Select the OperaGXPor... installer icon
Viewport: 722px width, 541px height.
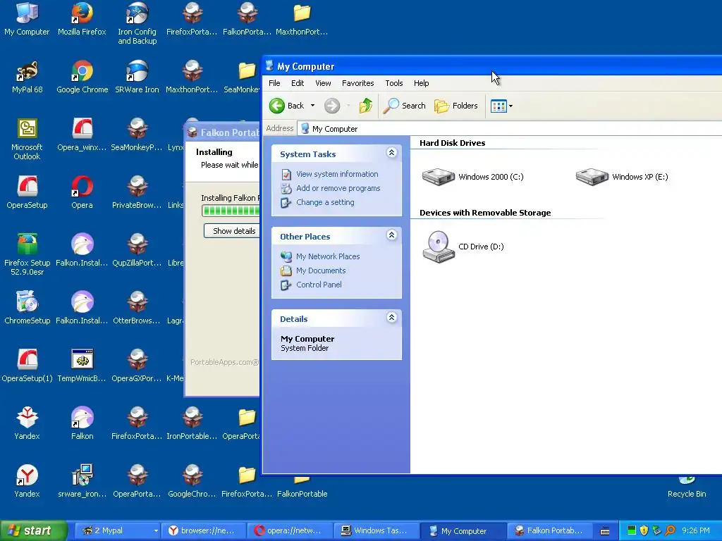pyautogui.click(x=137, y=366)
